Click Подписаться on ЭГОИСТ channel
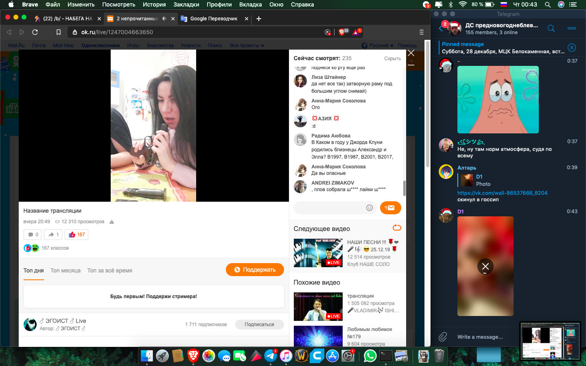586x366 pixels. coord(259,325)
